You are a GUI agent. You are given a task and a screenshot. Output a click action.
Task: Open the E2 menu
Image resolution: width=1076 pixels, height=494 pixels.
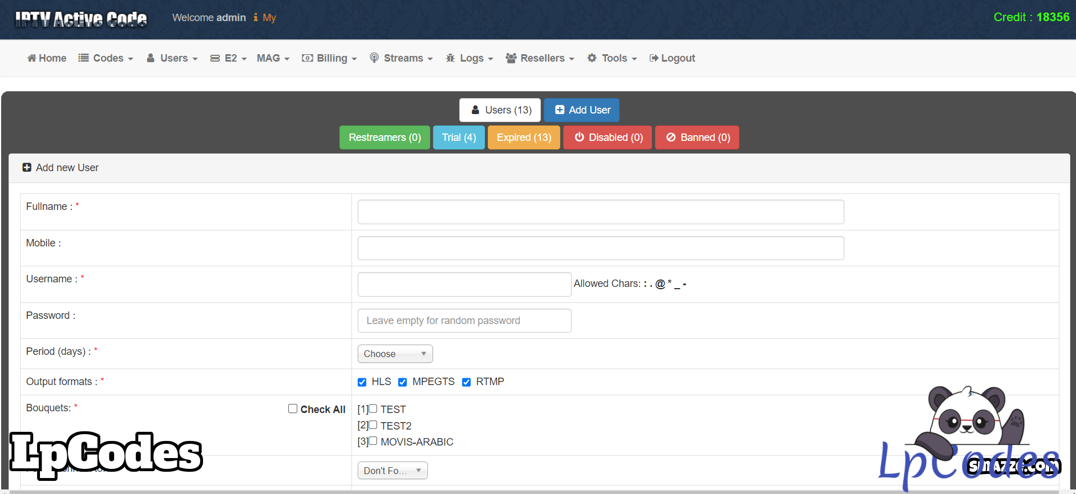228,58
